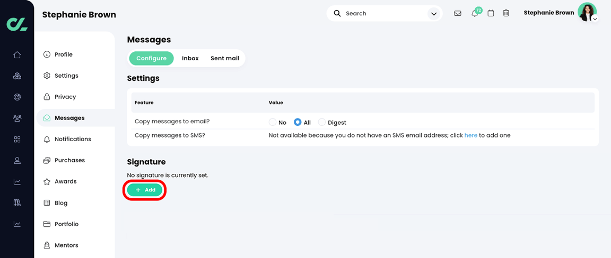Click the lower line chart icon in left rail
This screenshot has width=611, height=258.
point(17,224)
